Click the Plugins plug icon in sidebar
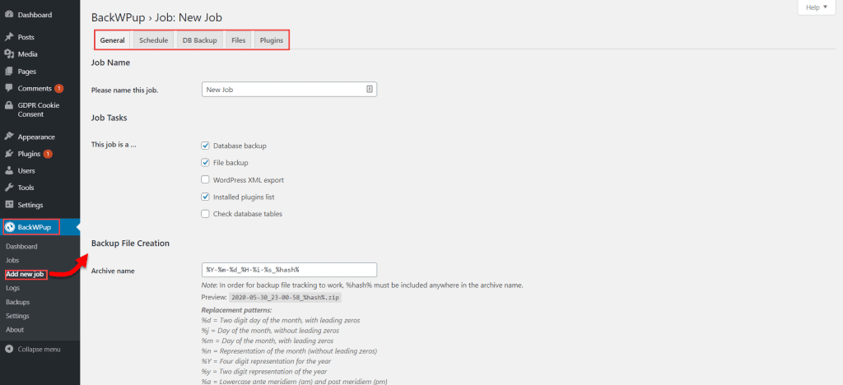843x385 pixels. coord(9,154)
